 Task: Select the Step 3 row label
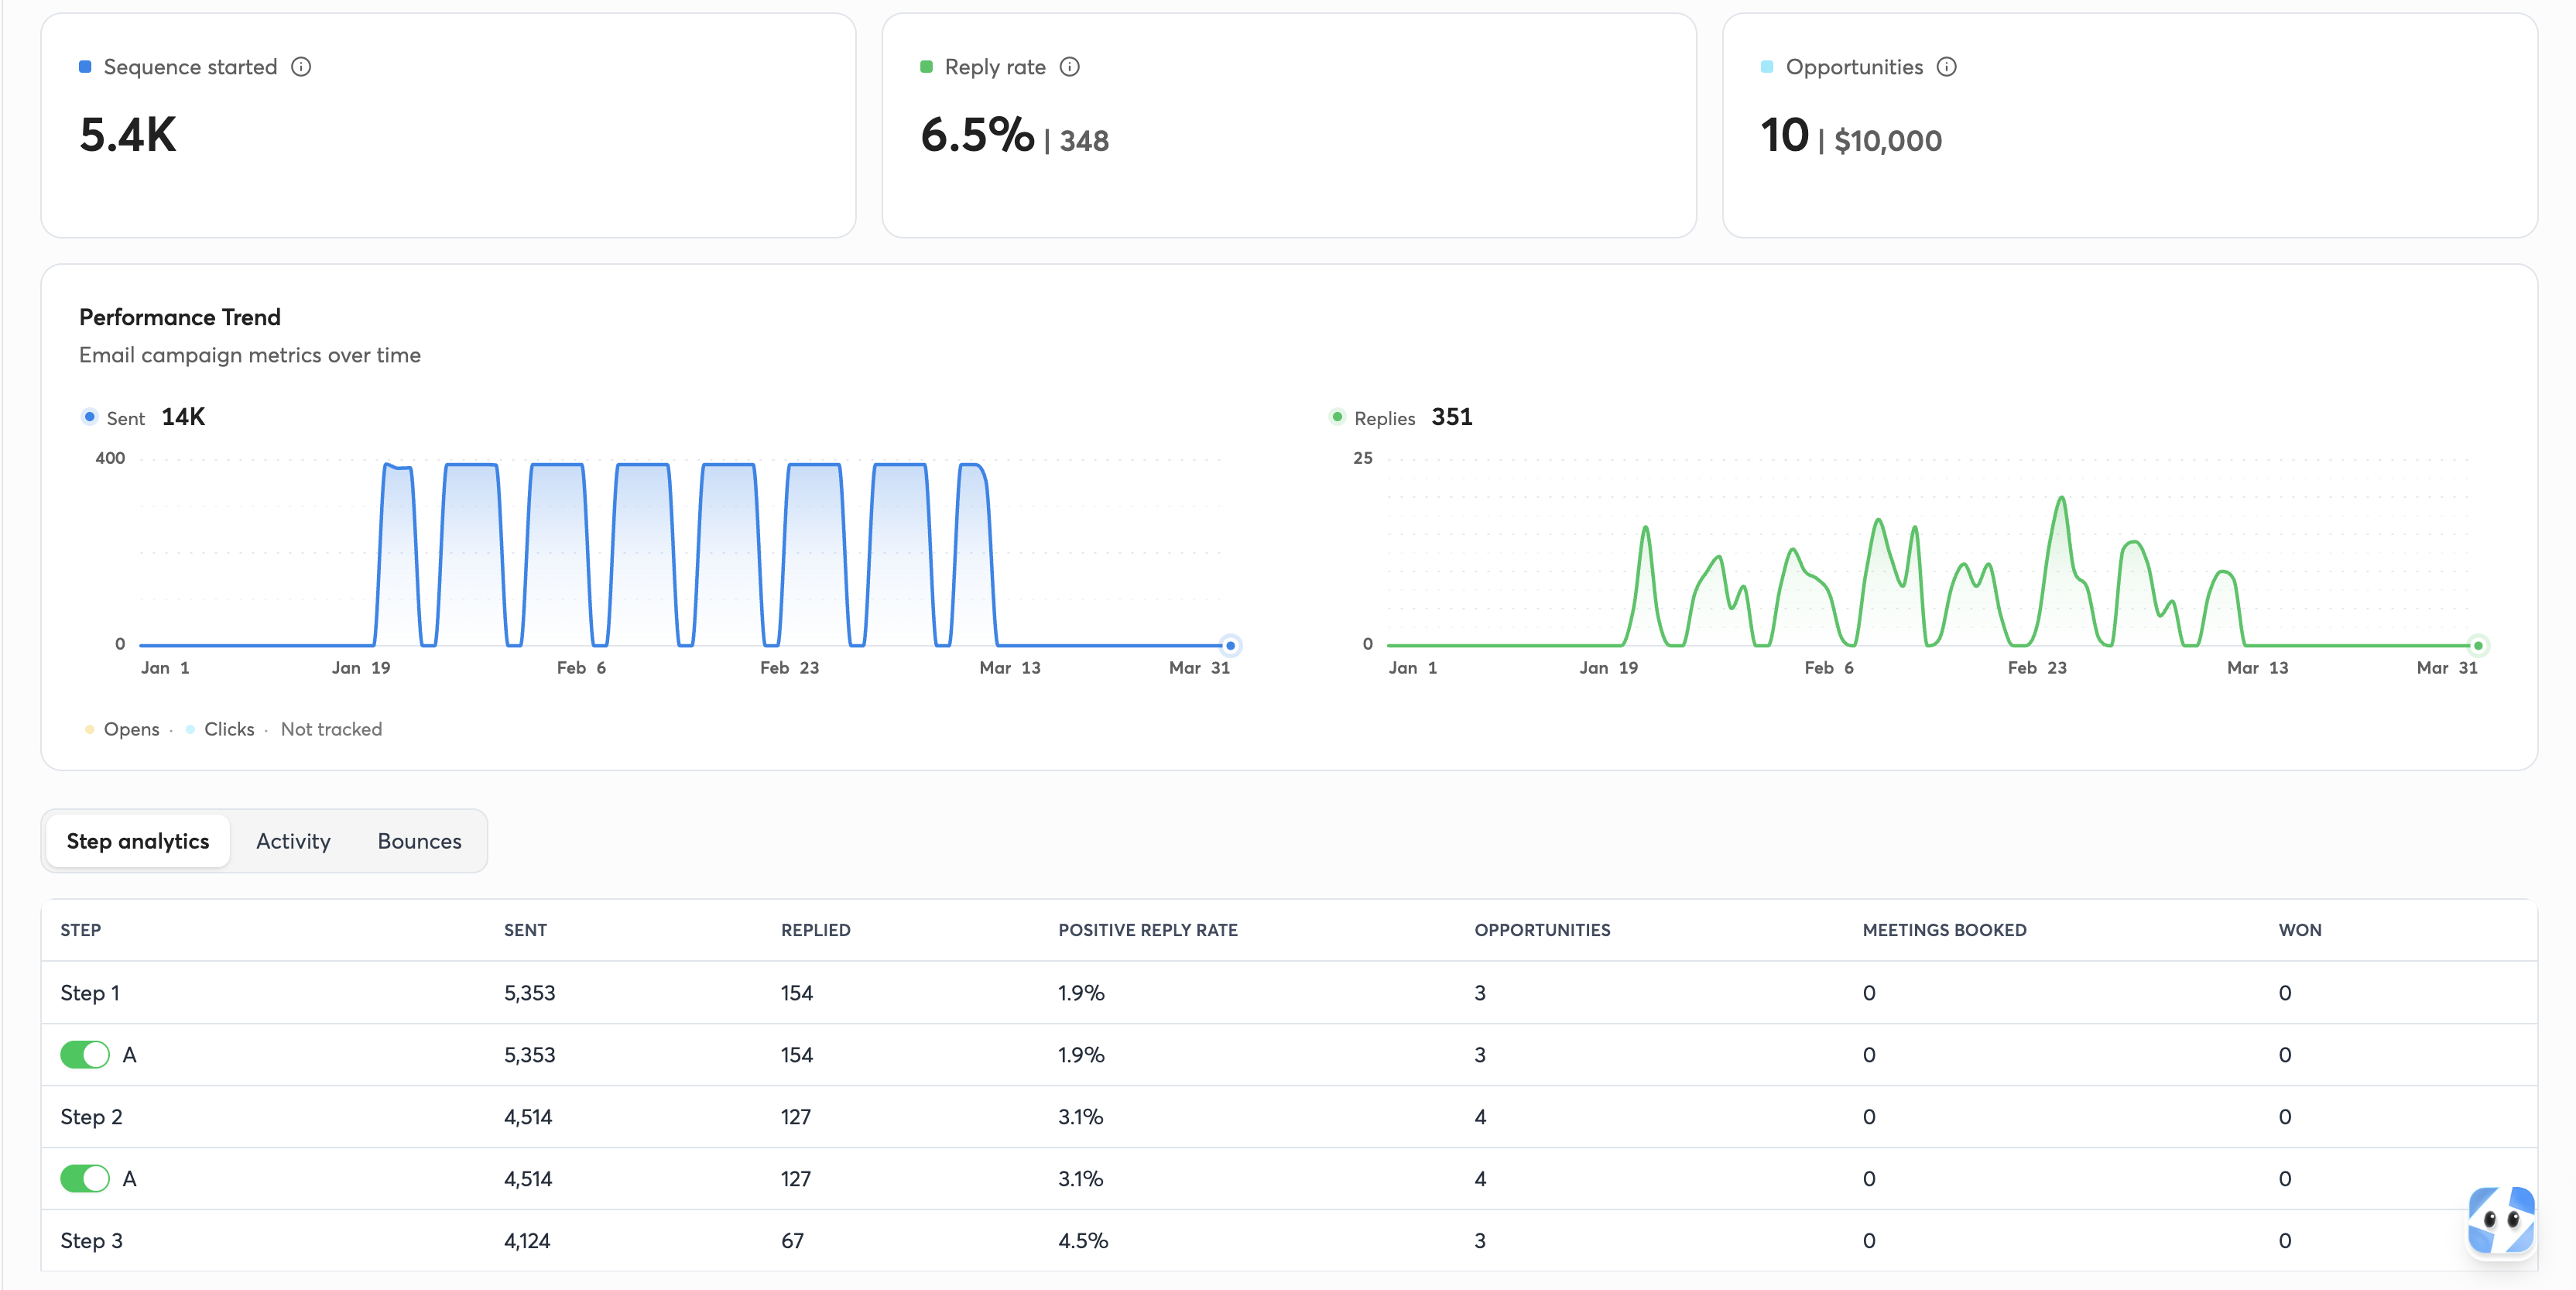point(91,1241)
